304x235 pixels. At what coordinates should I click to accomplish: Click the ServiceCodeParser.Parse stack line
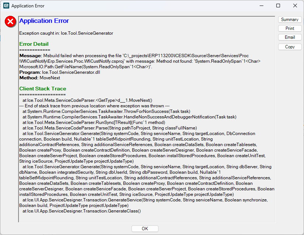[110, 128]
